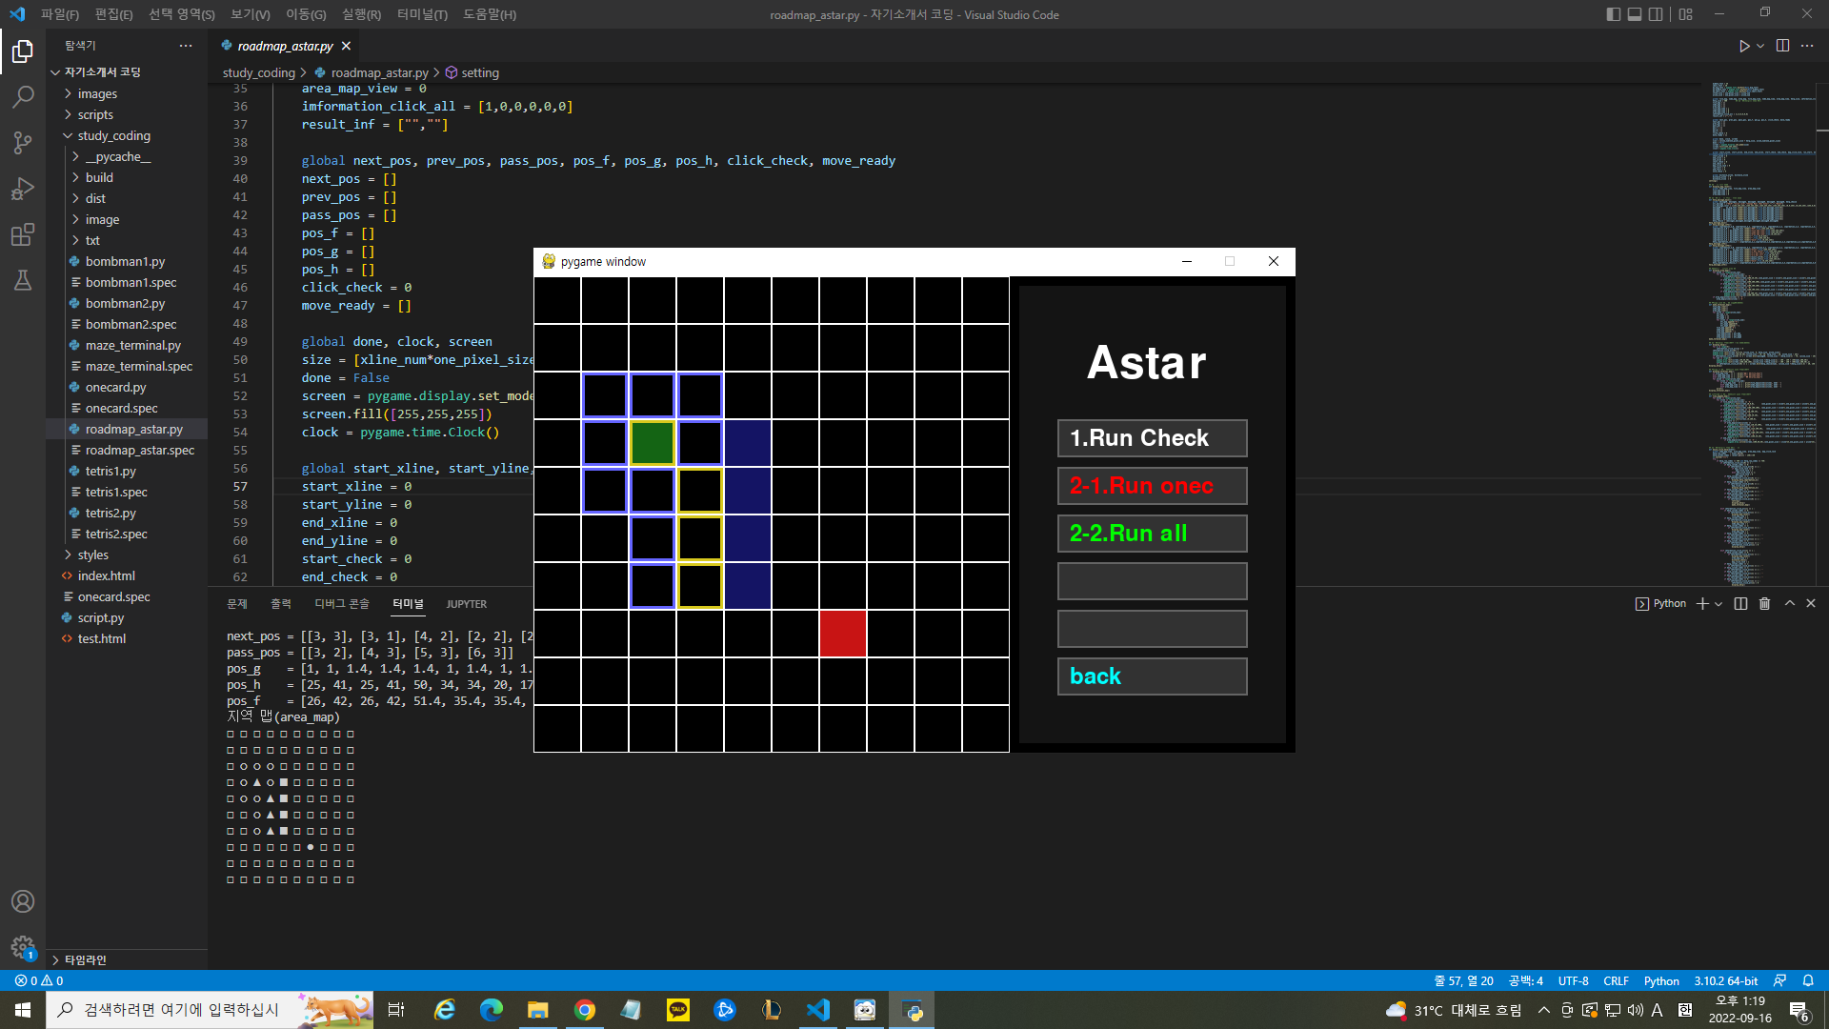This screenshot has height=1029, width=1829.
Task: Open the 터미널(T) menu
Action: 421,14
